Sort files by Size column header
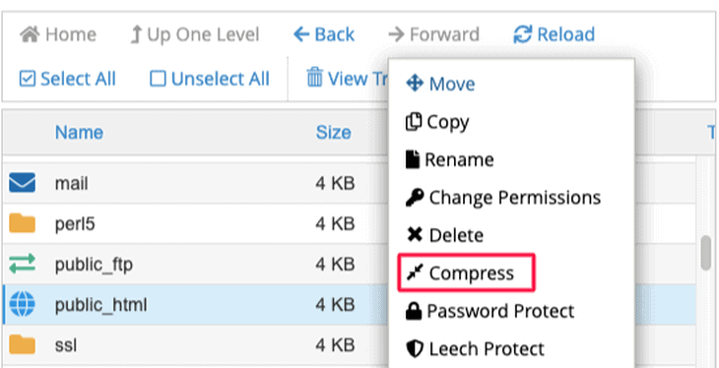This screenshot has height=368, width=719. point(333,133)
